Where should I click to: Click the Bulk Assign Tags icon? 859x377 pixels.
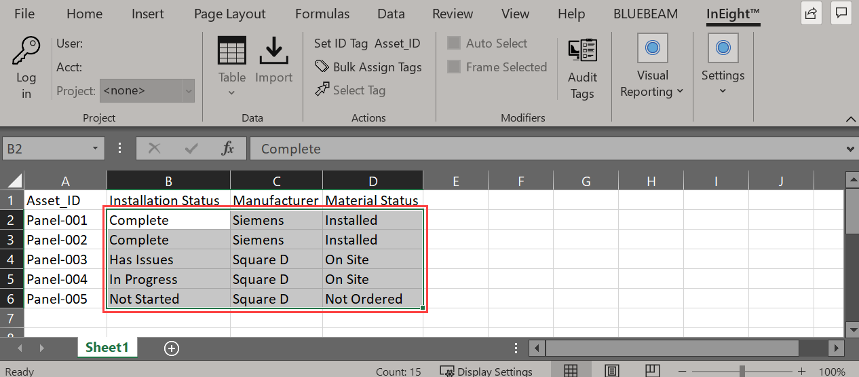click(322, 67)
